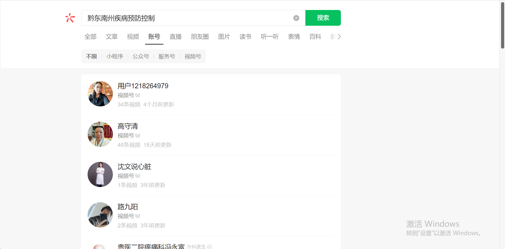Expand more tabs with right chevron
The image size is (505, 249).
(x=339, y=37)
